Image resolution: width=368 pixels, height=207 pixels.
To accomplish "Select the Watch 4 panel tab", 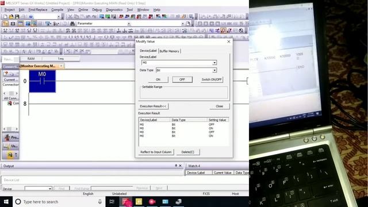I will click(x=194, y=166).
